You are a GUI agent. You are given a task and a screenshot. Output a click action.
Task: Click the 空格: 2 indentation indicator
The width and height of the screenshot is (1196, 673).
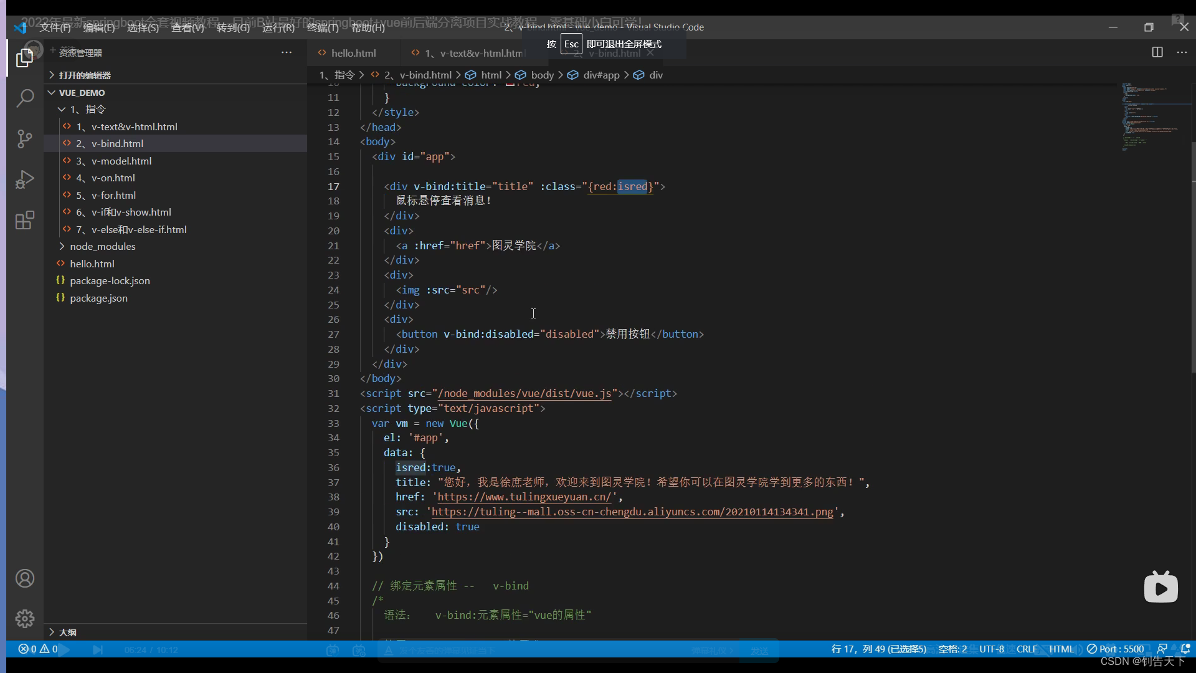point(952,649)
